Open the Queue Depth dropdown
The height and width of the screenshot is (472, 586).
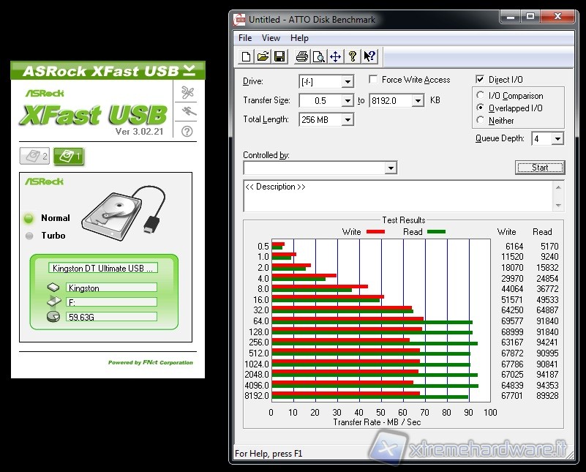click(557, 139)
